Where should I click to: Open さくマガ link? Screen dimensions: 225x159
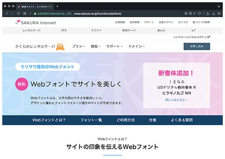183,22
